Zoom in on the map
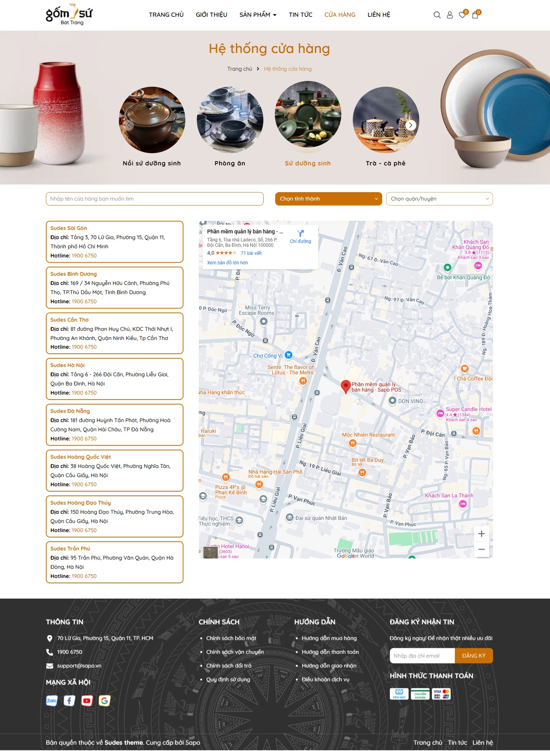The image size is (550, 751). [x=481, y=534]
